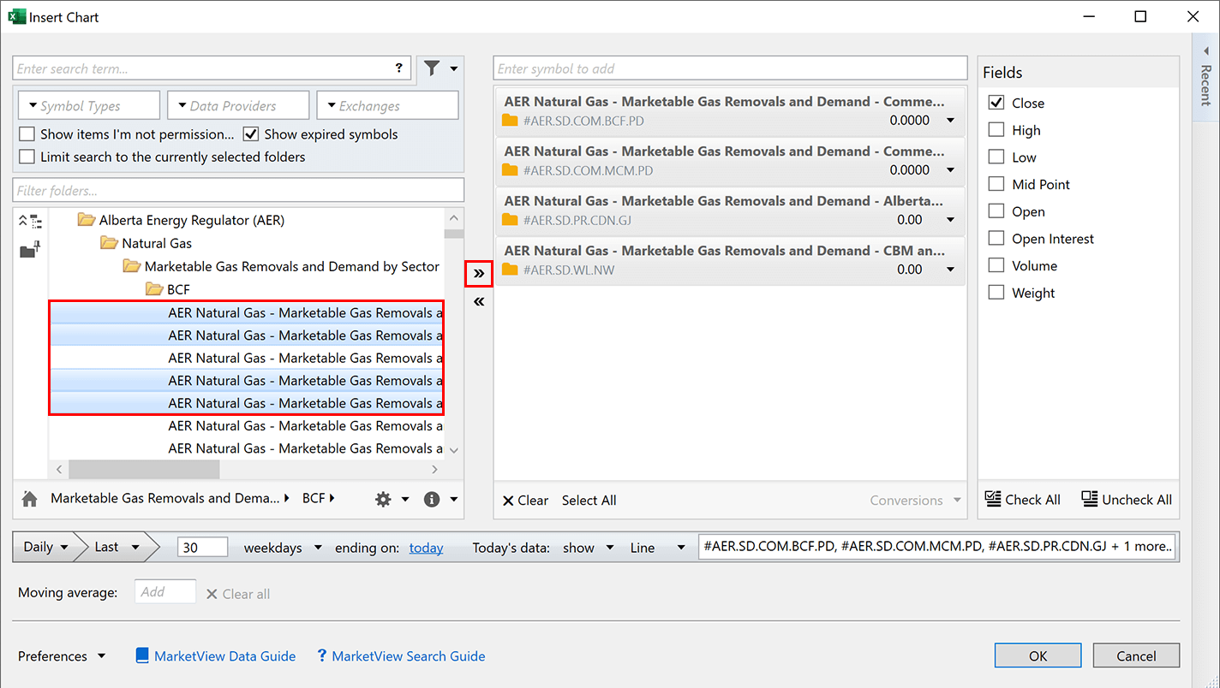
Task: Enable the High field checkbox
Action: point(996,130)
